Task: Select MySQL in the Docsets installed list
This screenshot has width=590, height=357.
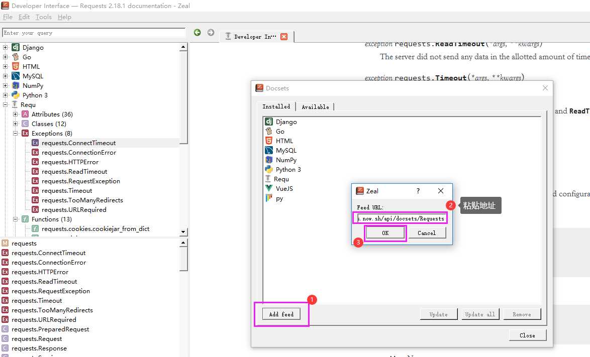Action: 281,150
